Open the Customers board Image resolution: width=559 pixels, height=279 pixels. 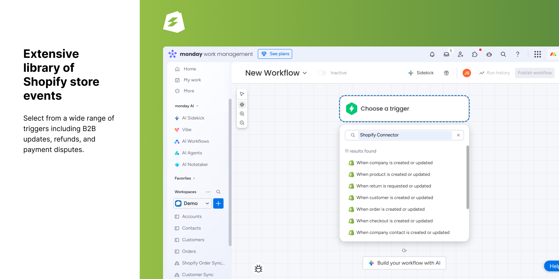pyautogui.click(x=193, y=240)
